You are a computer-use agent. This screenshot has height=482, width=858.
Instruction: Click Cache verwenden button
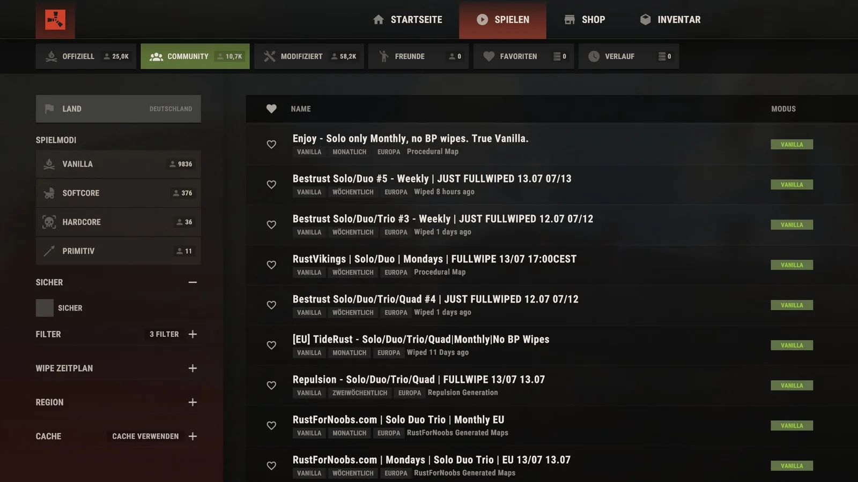coord(145,436)
